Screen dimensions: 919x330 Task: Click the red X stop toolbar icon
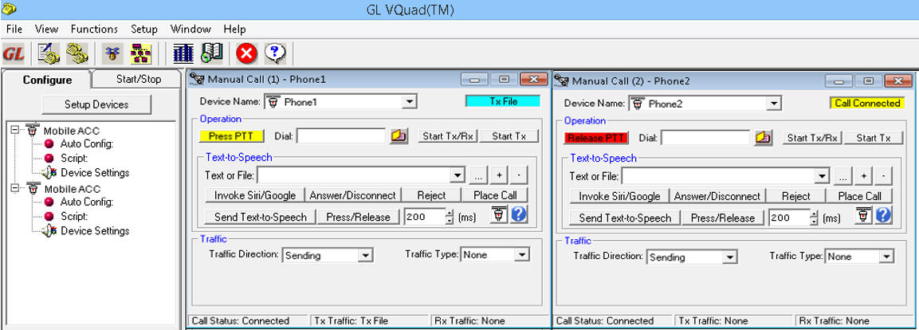(247, 54)
